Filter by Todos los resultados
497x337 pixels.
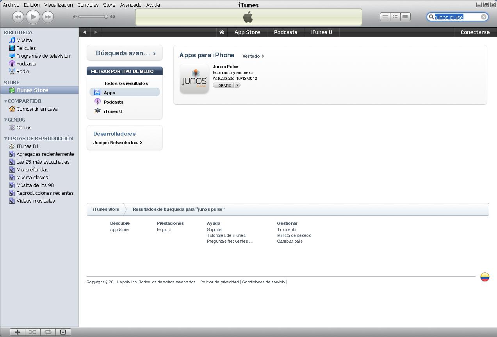point(126,83)
